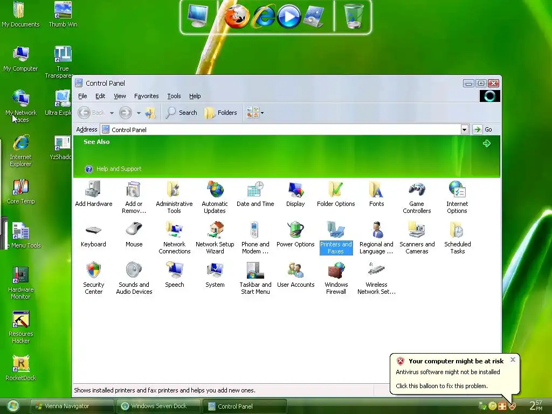Click the Control Panel taskbar button
The image size is (552, 414).
(x=244, y=406)
